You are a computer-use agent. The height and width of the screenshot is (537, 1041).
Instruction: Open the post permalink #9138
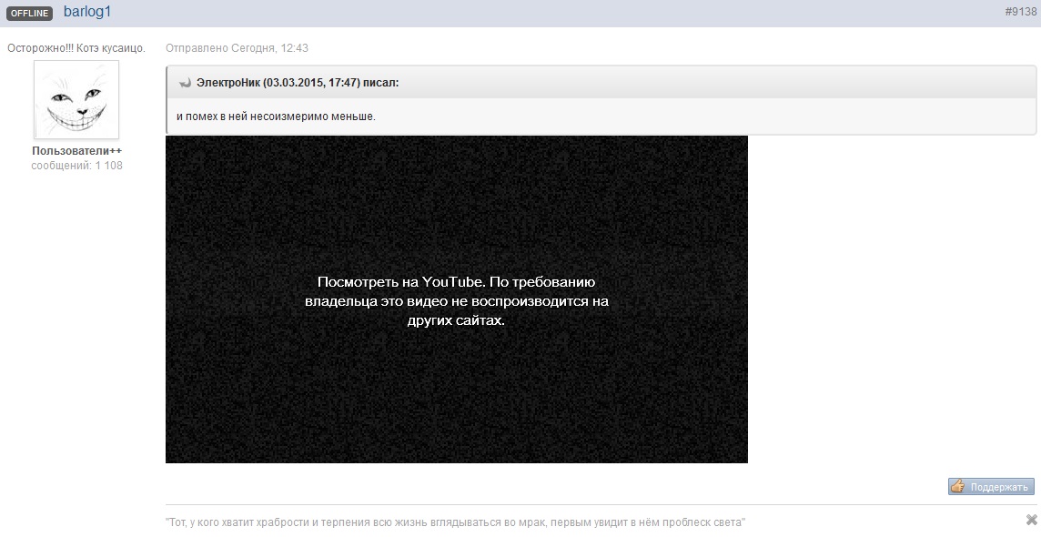[1020, 12]
